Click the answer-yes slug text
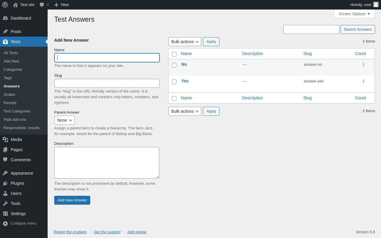Screen dimensions: 381x238 click(314, 81)
